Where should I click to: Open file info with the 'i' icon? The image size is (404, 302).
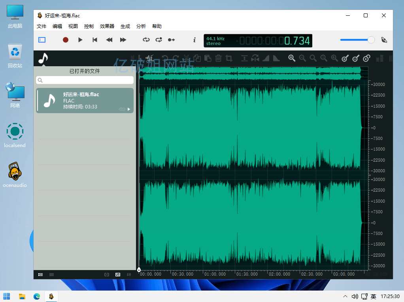click(x=194, y=40)
